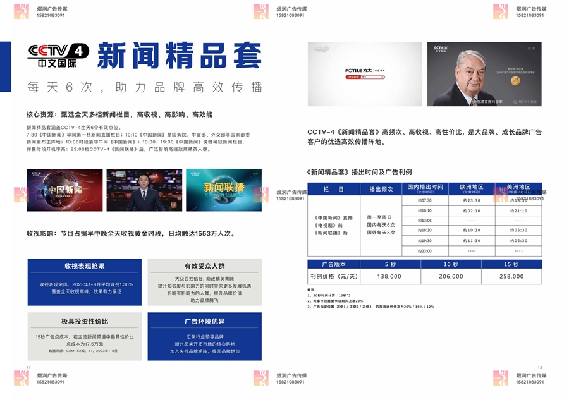
Task: Click the CCTV4 中文国际 logo
Action: 58,56
